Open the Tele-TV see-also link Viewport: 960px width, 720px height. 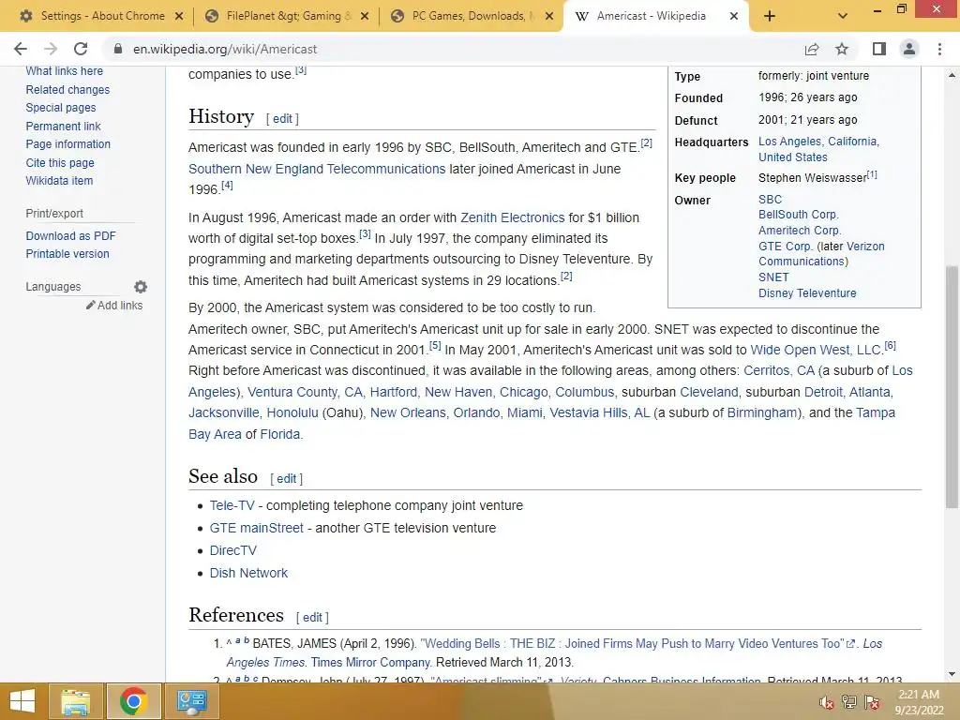tap(232, 505)
